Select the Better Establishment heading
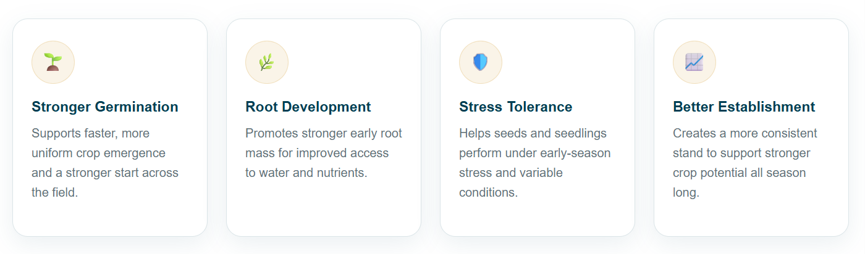 (x=744, y=107)
